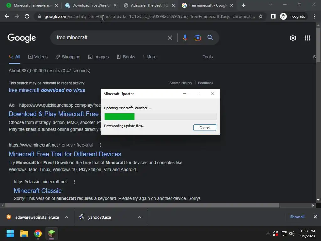Reload the current Google page
Image resolution: width=321 pixels, height=241 pixels.
(27, 16)
